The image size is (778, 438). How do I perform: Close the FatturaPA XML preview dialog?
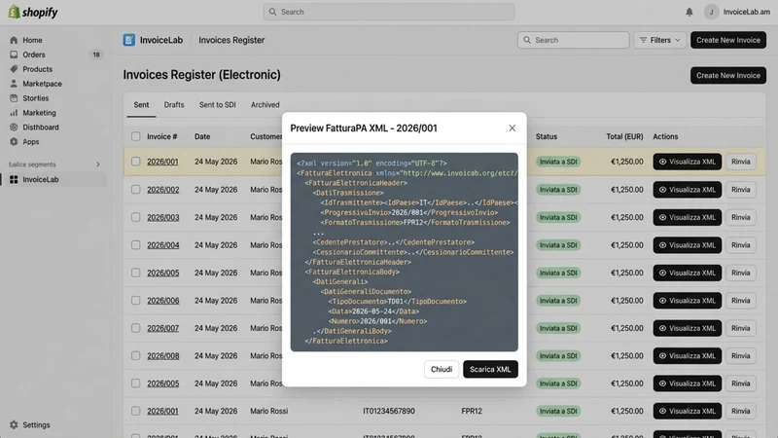[513, 128]
